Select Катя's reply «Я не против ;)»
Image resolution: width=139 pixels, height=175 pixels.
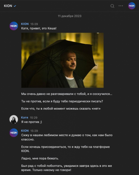(31, 122)
